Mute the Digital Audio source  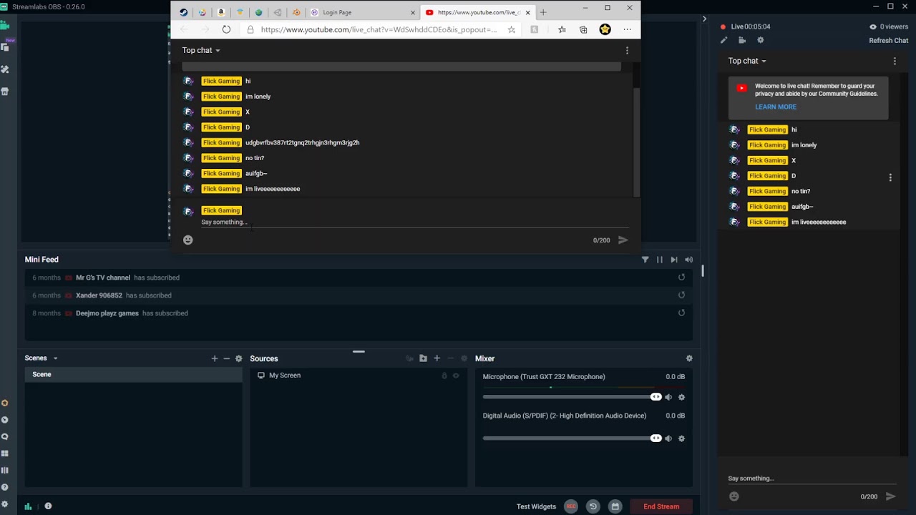tap(668, 438)
